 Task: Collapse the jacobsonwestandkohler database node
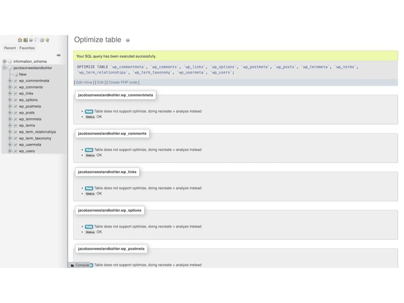(x=4, y=68)
